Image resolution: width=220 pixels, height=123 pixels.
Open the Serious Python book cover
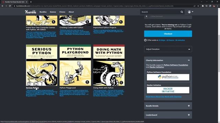tap(42, 65)
